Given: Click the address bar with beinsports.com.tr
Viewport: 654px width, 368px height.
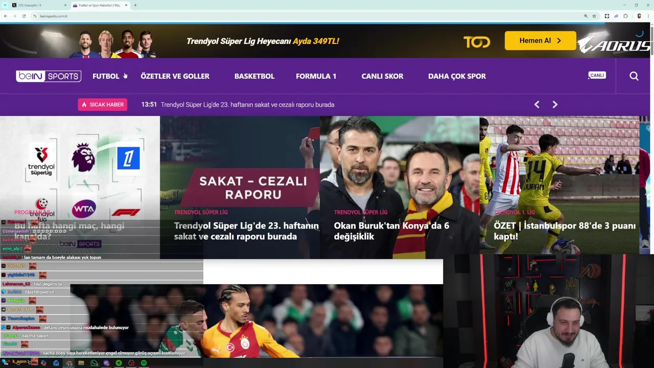Looking at the screenshot, I should pyautogui.click(x=307, y=16).
